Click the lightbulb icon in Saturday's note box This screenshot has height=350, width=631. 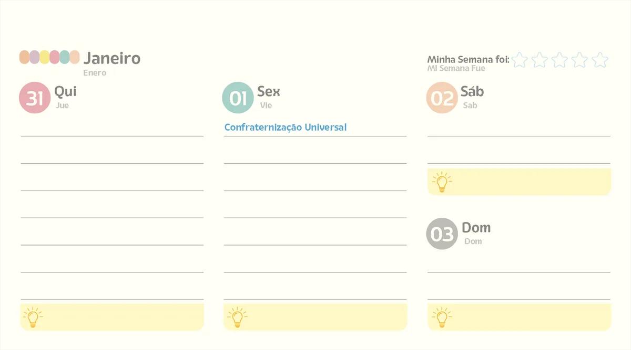pyautogui.click(x=442, y=182)
